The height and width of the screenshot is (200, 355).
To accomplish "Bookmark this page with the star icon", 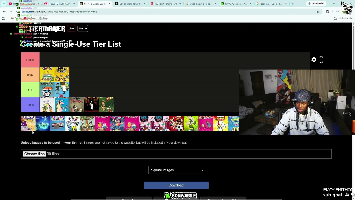I will coord(318,12).
